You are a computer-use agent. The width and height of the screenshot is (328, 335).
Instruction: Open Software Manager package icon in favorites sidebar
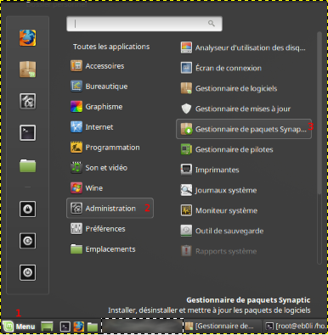(27, 70)
